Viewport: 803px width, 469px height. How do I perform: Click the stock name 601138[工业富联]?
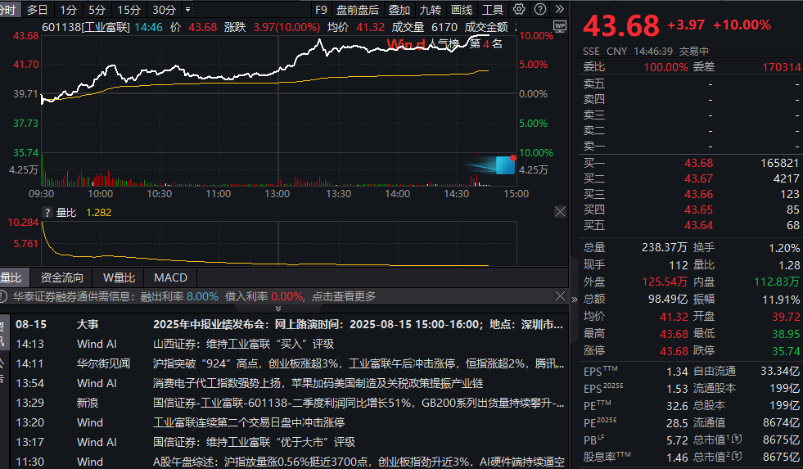tap(85, 27)
